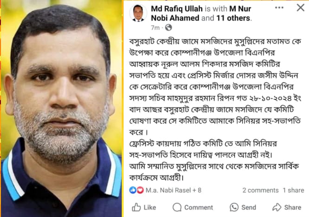
Task: Open the man's portrait photo
Action: click(61, 109)
